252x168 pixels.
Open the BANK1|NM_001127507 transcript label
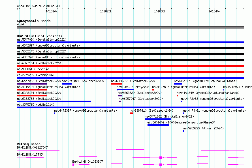point(32,147)
